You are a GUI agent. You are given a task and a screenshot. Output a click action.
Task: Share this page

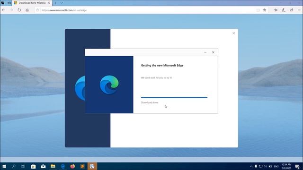[292, 10]
